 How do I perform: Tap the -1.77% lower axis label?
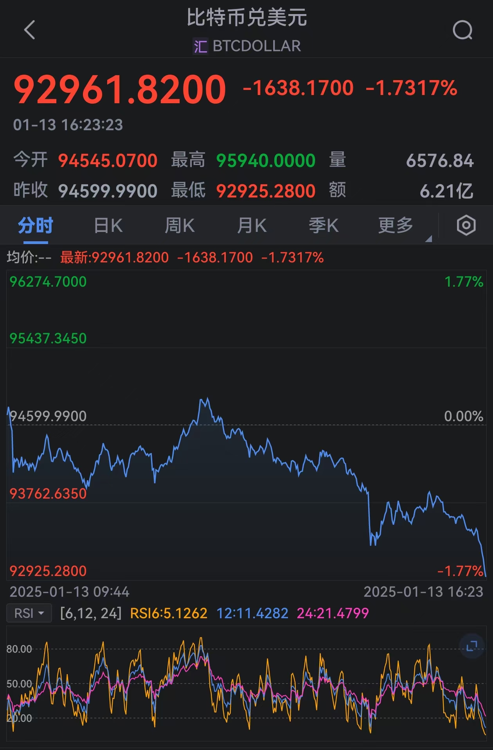coord(461,571)
